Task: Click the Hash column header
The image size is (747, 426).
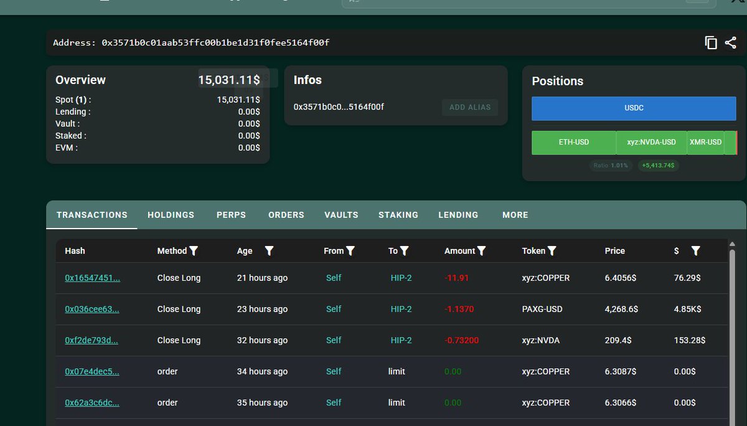Action: tap(75, 250)
